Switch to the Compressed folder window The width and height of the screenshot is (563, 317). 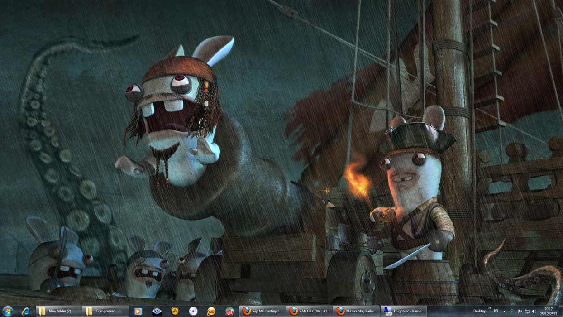pos(106,311)
